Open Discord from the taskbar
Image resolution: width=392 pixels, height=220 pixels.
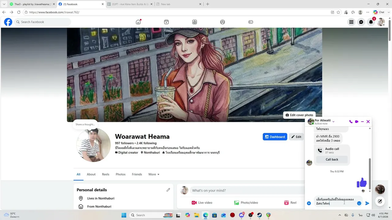(x=242, y=215)
